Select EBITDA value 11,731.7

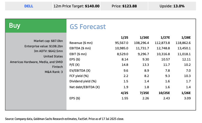click(x=142, y=48)
